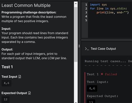Click the 12 value under left Expected Output

6,99
